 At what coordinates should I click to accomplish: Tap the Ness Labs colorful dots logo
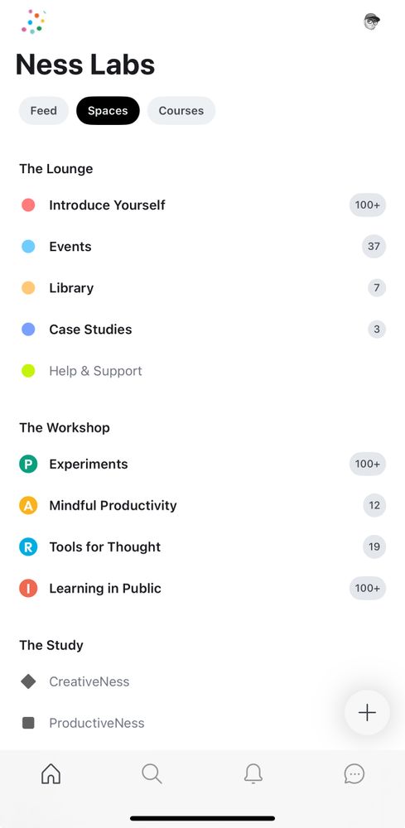(x=33, y=22)
